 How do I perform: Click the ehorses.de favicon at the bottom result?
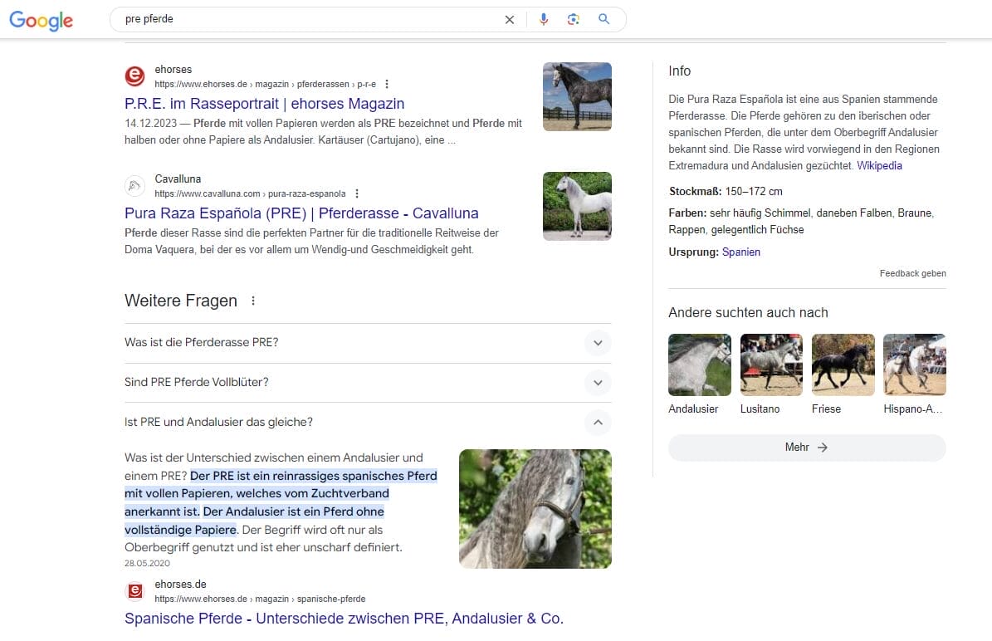pyautogui.click(x=134, y=590)
